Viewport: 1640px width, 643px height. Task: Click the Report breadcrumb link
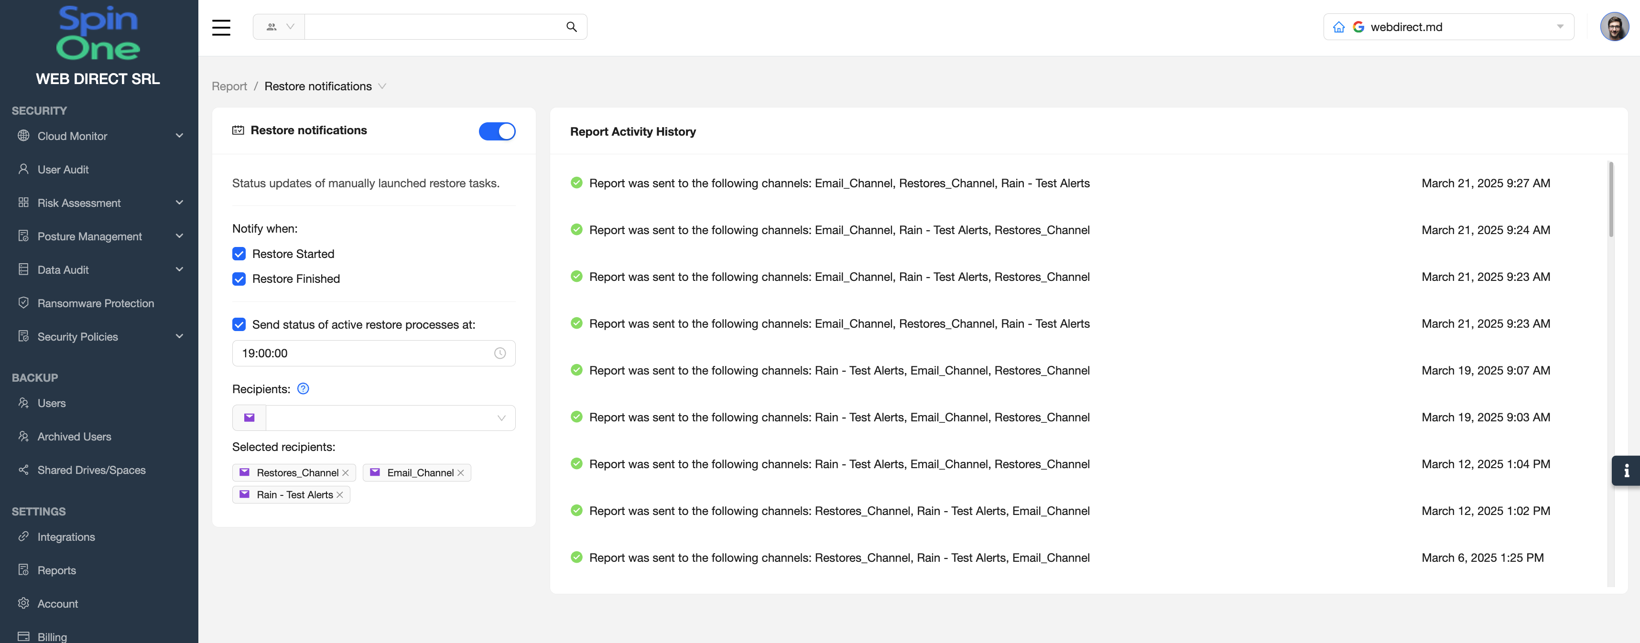(229, 86)
